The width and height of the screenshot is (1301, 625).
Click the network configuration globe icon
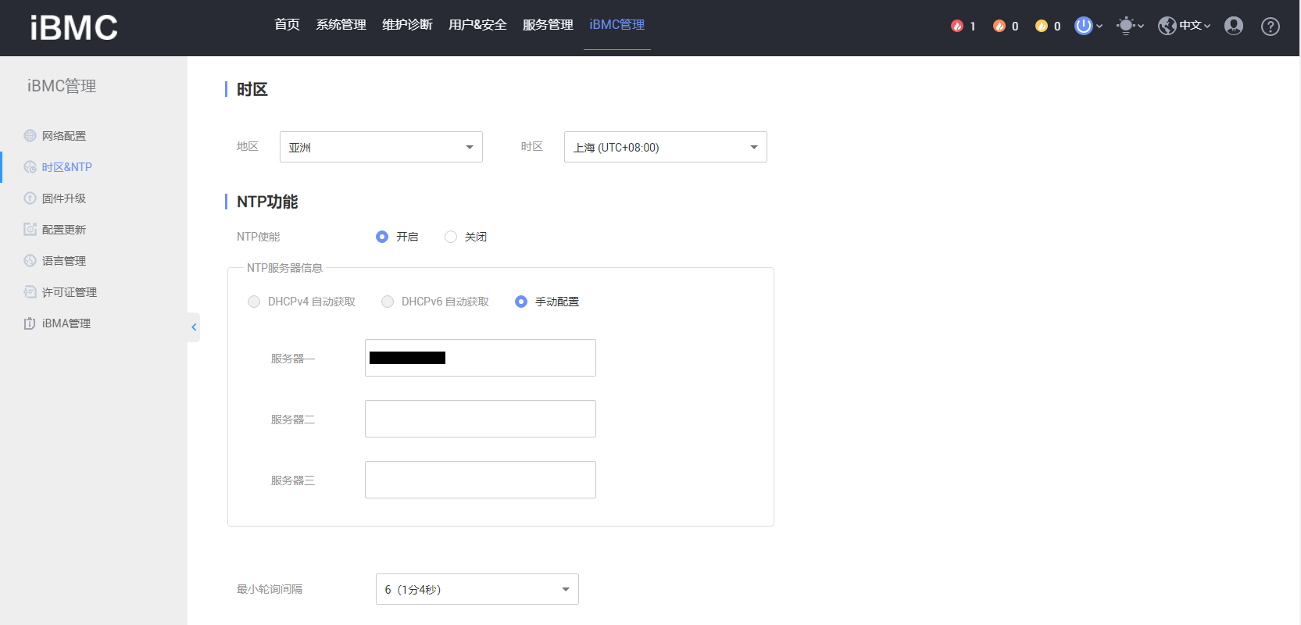point(30,136)
